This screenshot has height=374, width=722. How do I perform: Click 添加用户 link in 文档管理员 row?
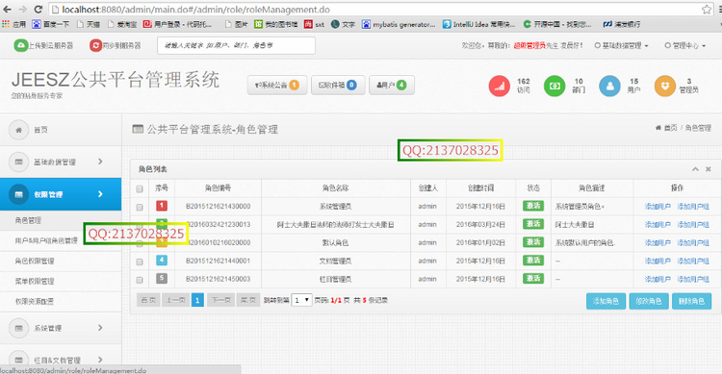coord(658,261)
